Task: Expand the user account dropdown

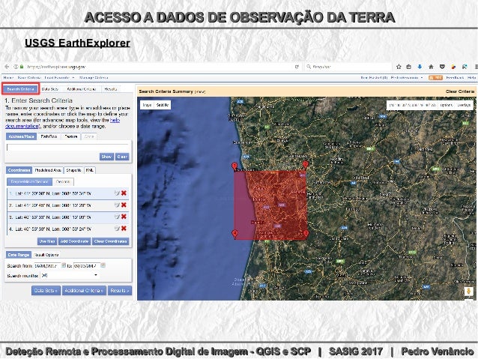Action: click(407, 78)
